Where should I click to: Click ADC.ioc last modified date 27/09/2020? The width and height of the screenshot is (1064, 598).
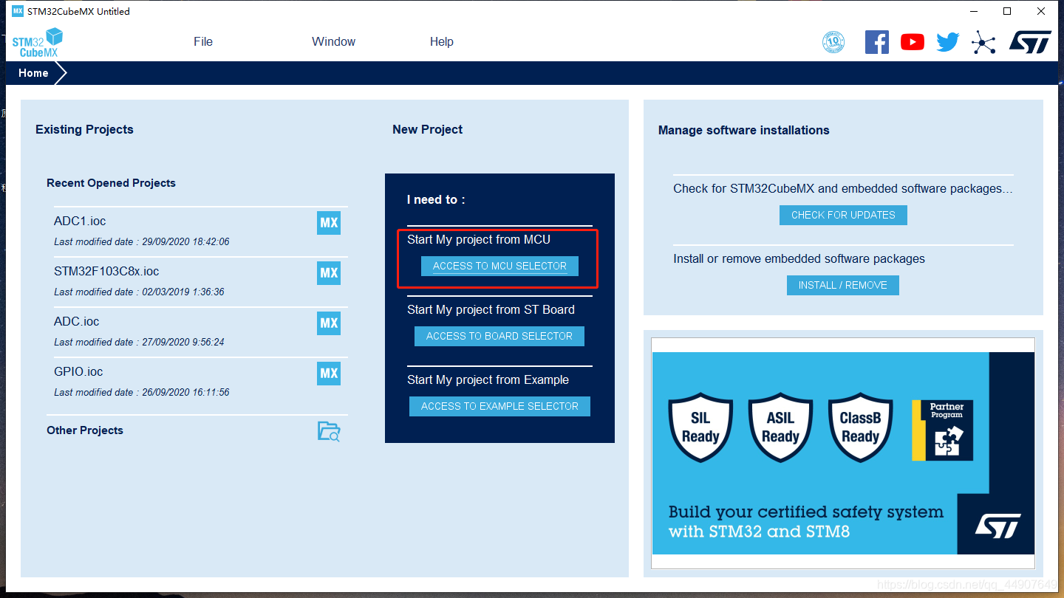point(139,343)
